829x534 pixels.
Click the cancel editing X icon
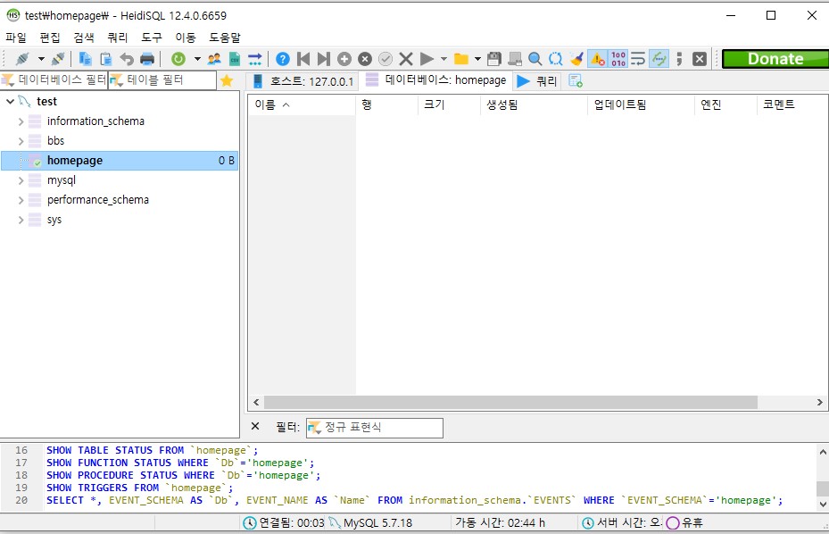(x=405, y=59)
